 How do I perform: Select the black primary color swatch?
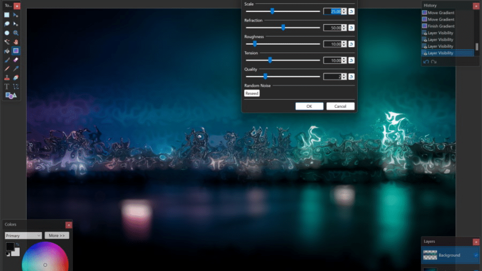tap(10, 246)
